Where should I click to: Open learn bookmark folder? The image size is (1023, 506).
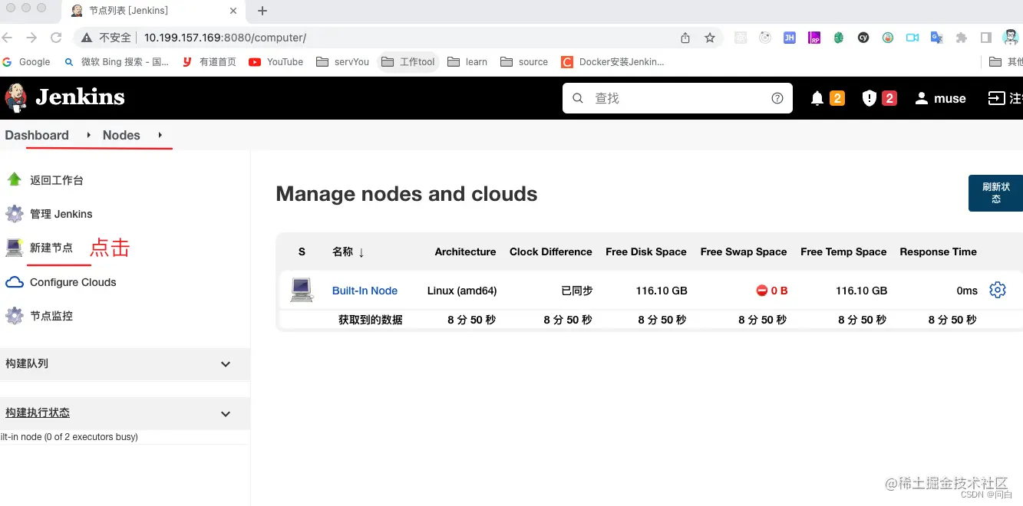point(467,62)
